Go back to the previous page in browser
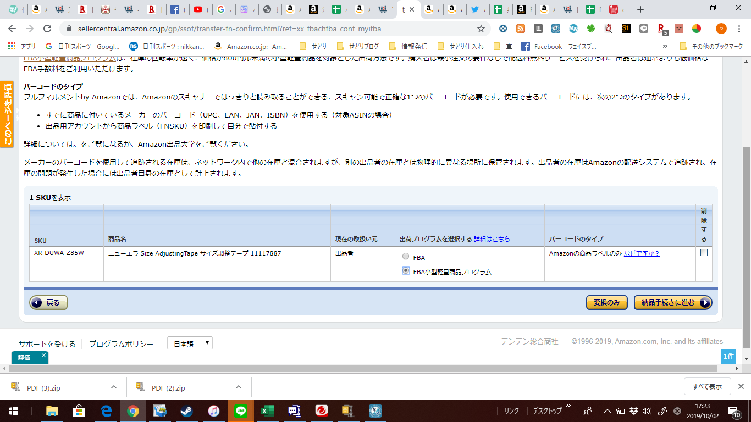Viewport: 751px width, 422px height. click(12, 29)
